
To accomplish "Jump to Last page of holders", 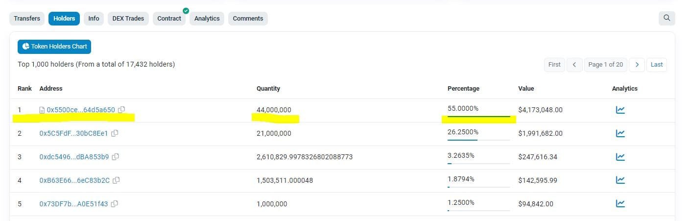I will pyautogui.click(x=657, y=65).
